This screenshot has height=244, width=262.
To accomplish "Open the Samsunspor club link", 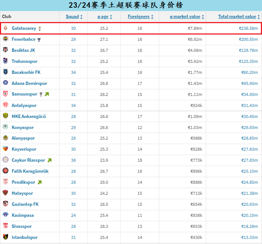I will [x=24, y=94].
